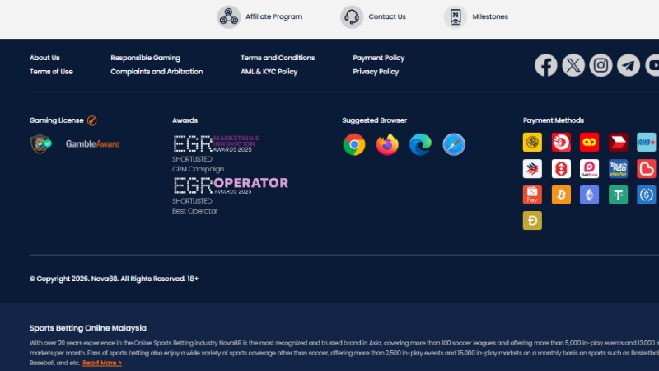Select the green Tether payment icon
This screenshot has width=659, height=371.
(x=619, y=195)
